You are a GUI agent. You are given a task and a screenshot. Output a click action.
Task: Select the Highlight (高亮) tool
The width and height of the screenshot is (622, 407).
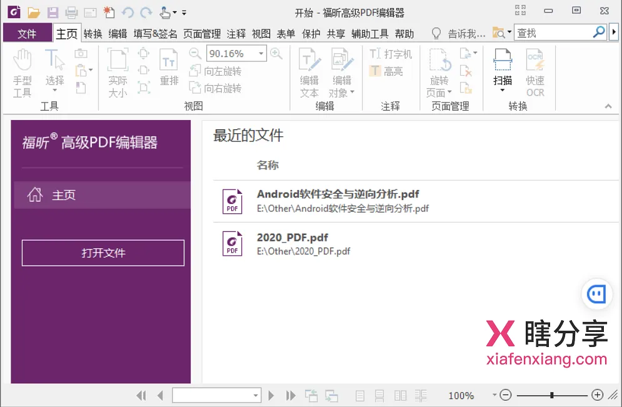(x=386, y=71)
